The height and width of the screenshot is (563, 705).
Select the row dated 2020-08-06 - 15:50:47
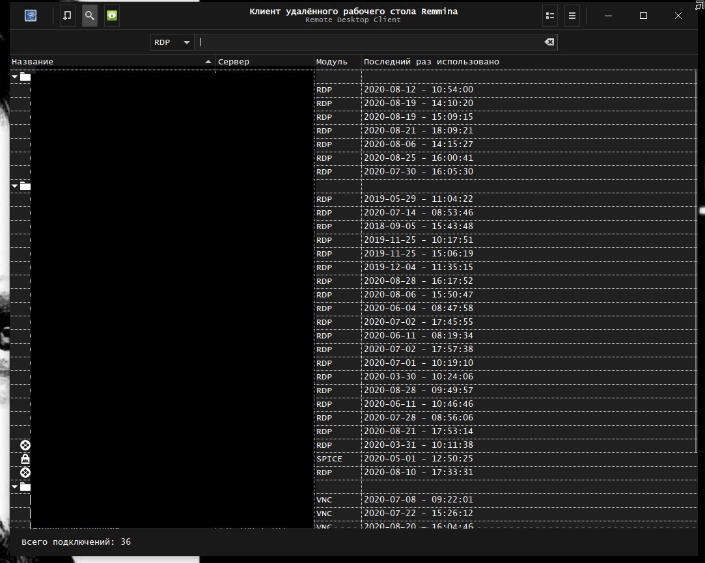click(x=353, y=295)
